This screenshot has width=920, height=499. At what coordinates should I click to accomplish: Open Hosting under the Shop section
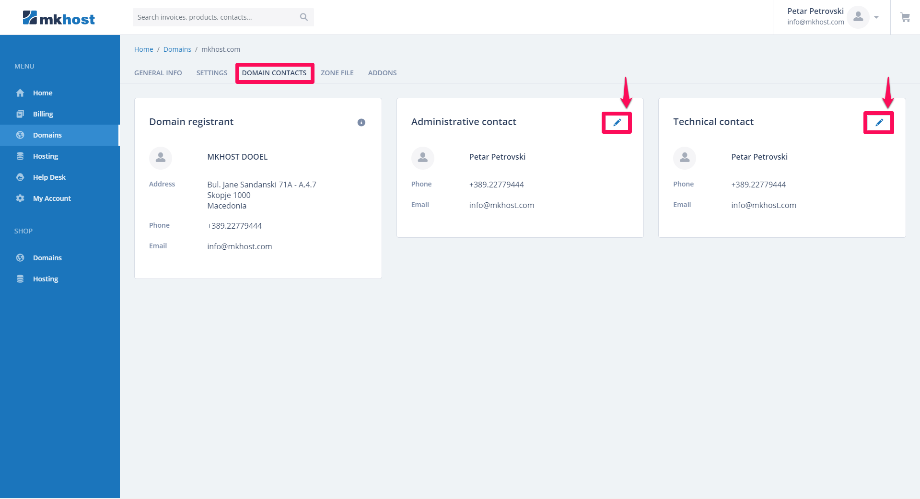(45, 279)
